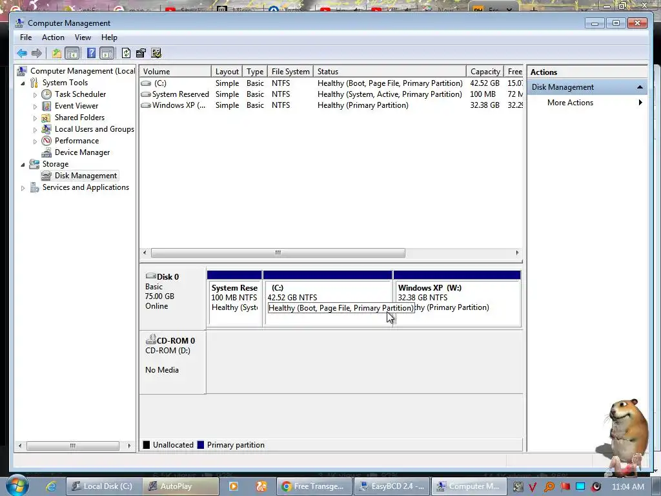The width and height of the screenshot is (661, 496).
Task: Select the CD-ROM 0 drive label
Action: point(173,362)
